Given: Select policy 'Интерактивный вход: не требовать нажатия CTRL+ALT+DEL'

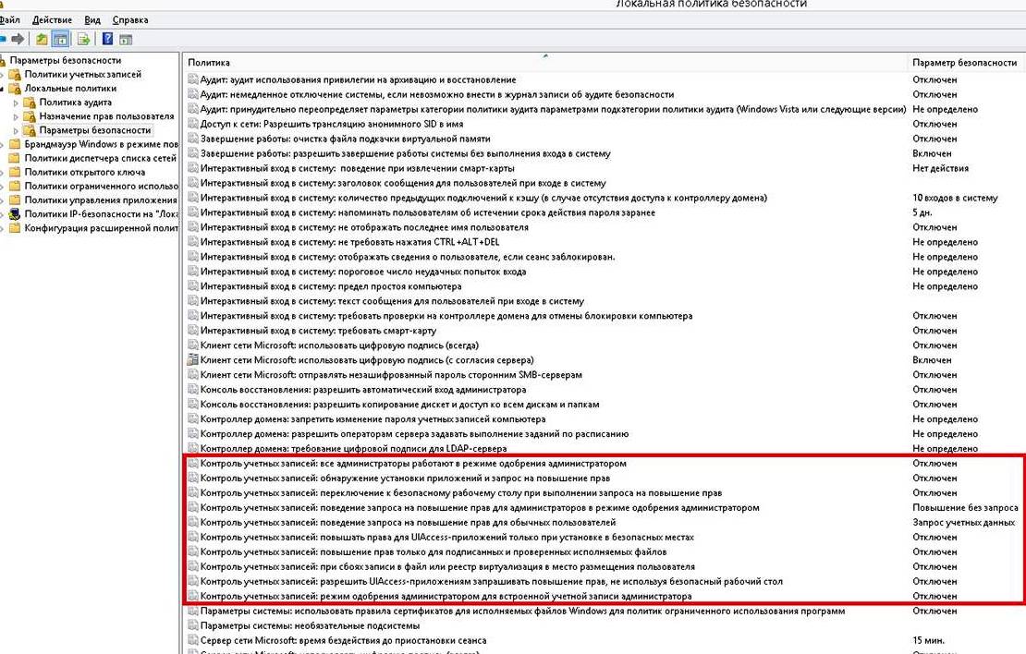Looking at the screenshot, I should pyautogui.click(x=356, y=242).
